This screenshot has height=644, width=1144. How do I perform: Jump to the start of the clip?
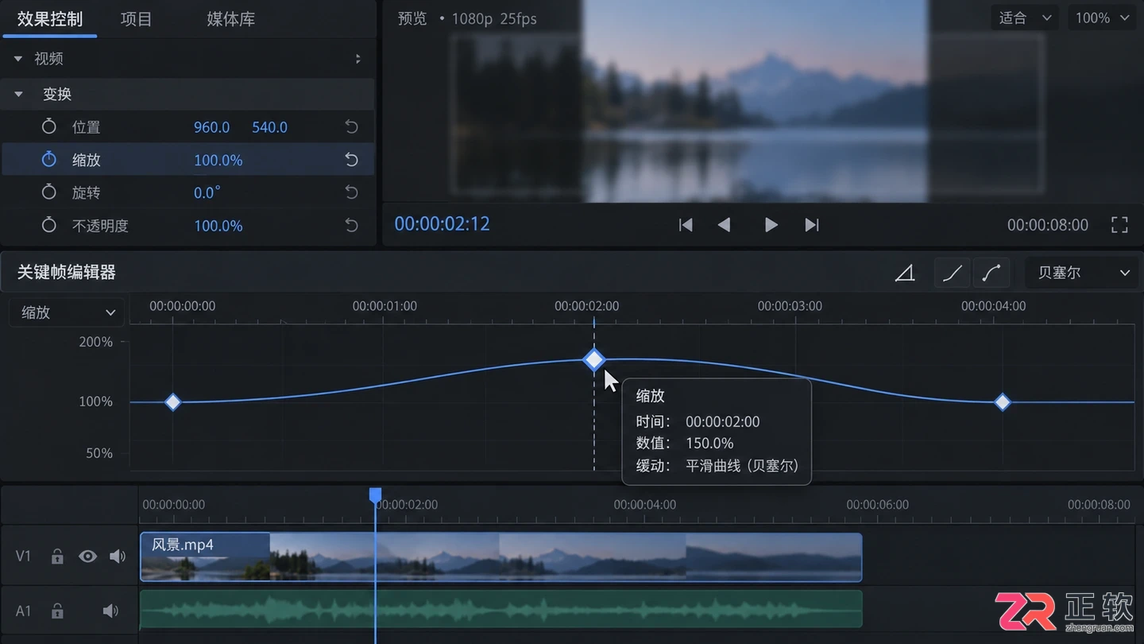click(686, 225)
